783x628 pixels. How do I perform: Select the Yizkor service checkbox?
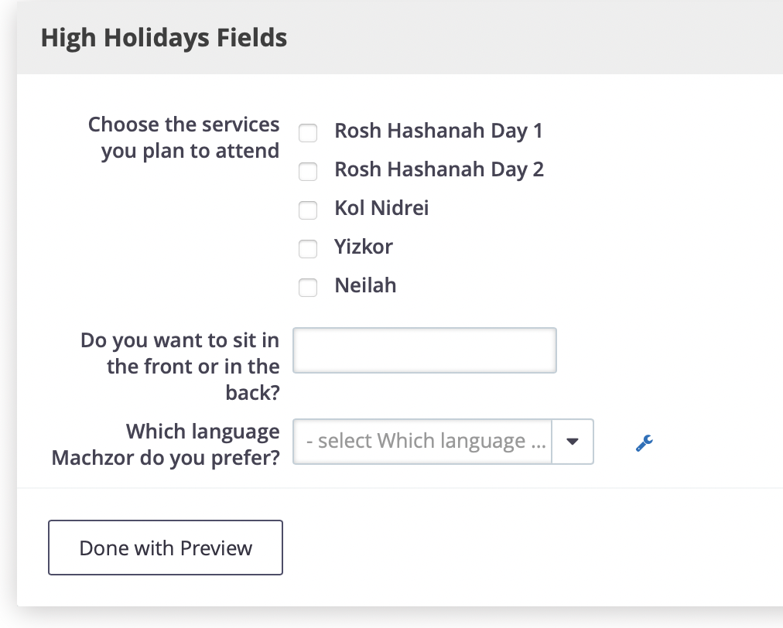[x=308, y=248]
